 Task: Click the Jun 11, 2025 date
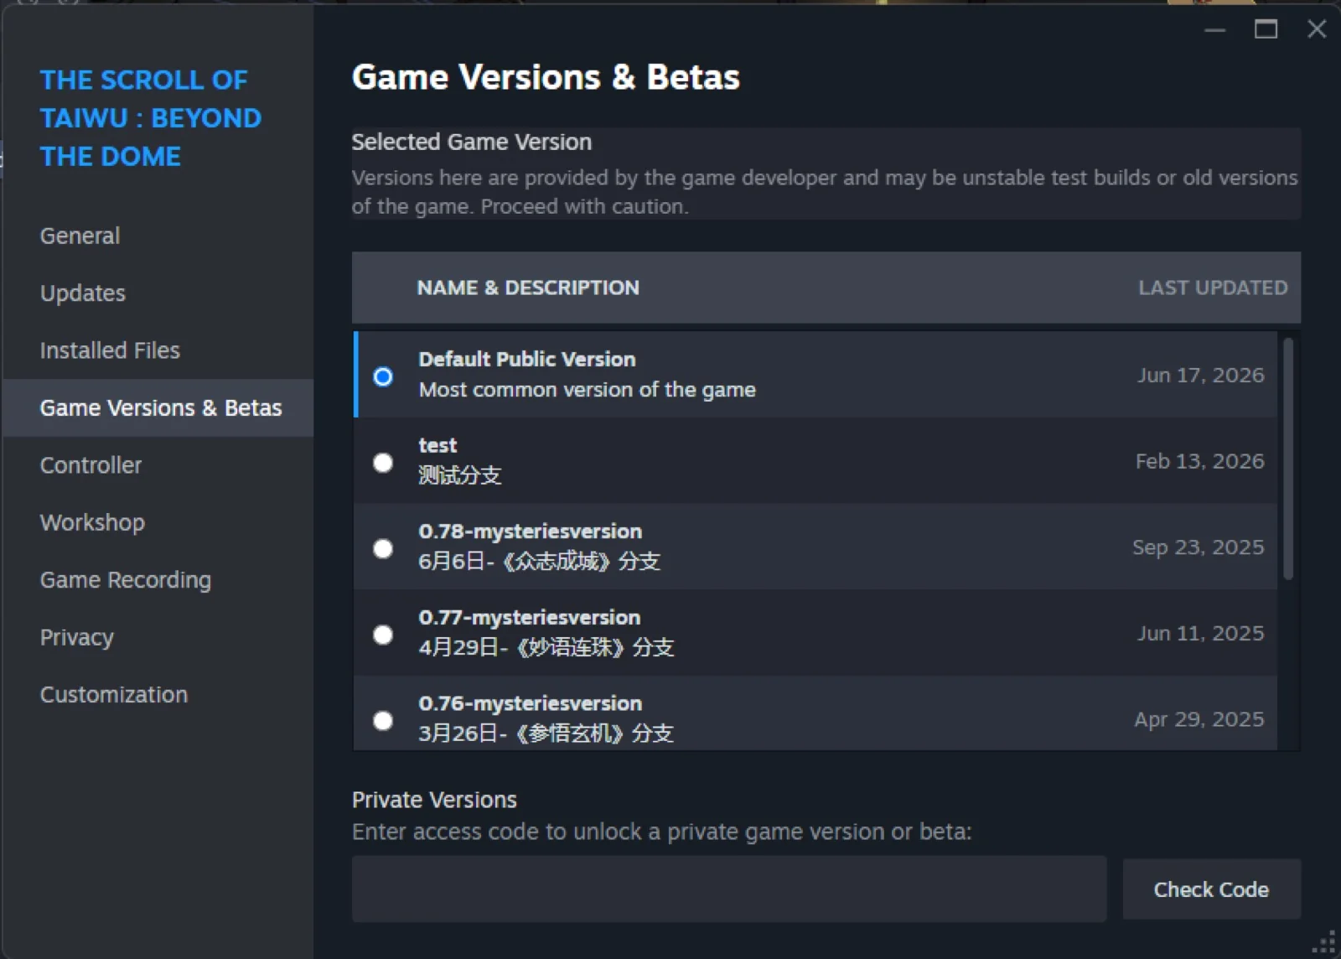tap(1200, 633)
